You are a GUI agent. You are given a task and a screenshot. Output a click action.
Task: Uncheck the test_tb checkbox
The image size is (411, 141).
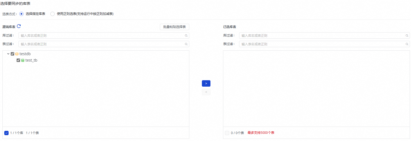point(18,61)
